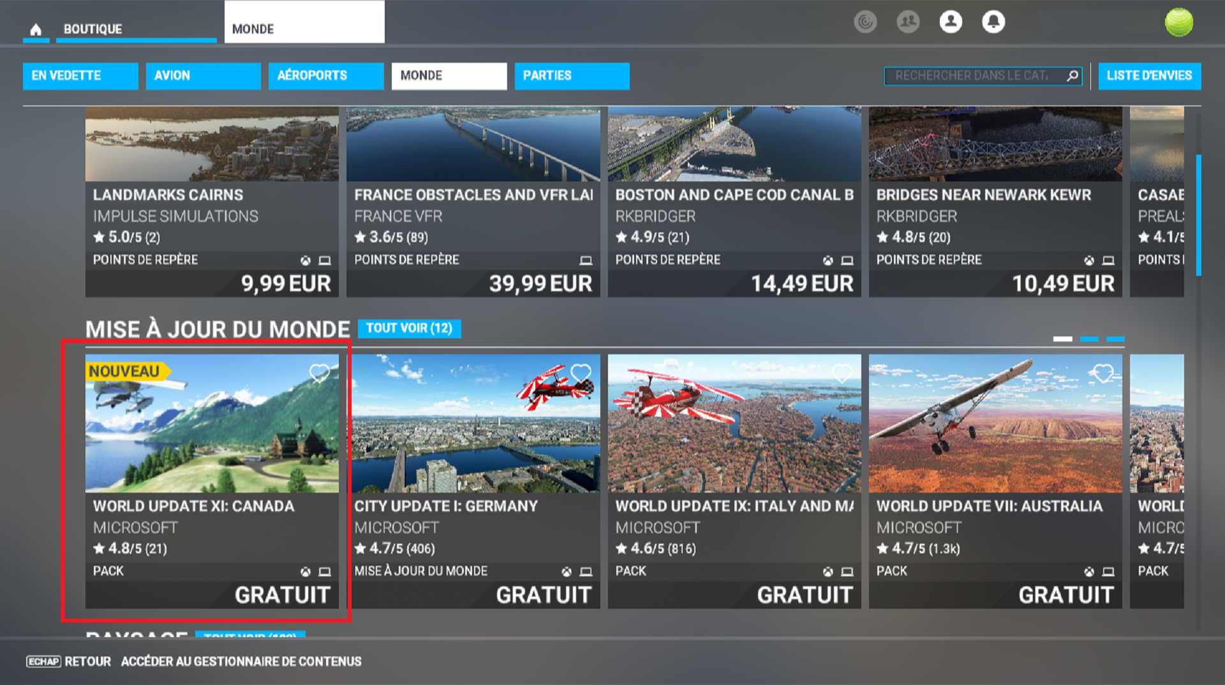
Task: Click the Nouveau badge on Canada card
Action: [x=127, y=371]
